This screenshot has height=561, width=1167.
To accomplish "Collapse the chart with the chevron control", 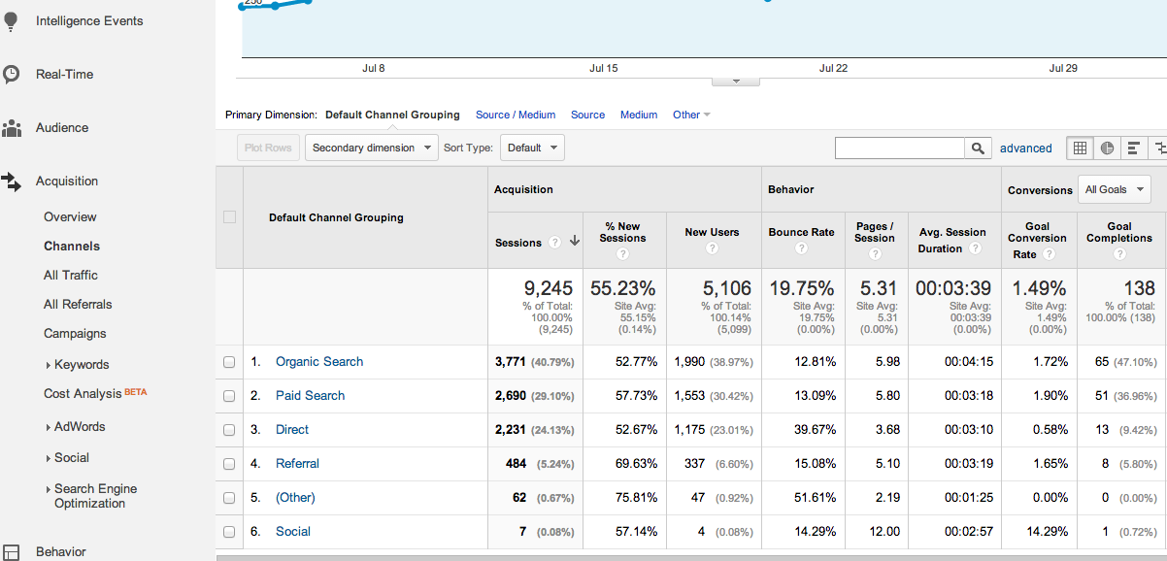I will pyautogui.click(x=735, y=81).
